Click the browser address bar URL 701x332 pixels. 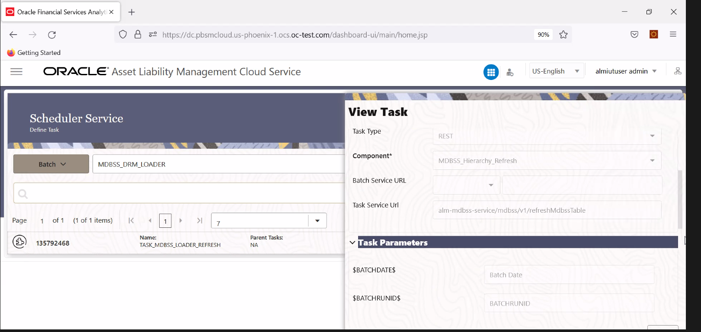click(295, 35)
